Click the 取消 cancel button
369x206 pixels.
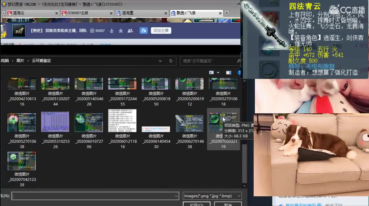(x=228, y=204)
